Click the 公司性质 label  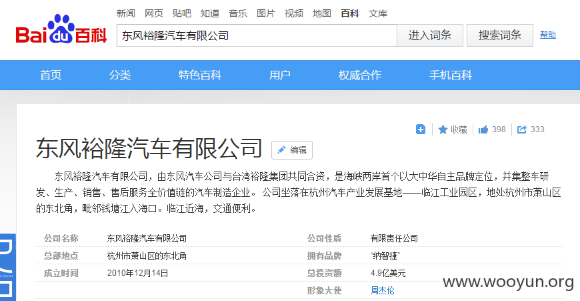click(x=324, y=238)
